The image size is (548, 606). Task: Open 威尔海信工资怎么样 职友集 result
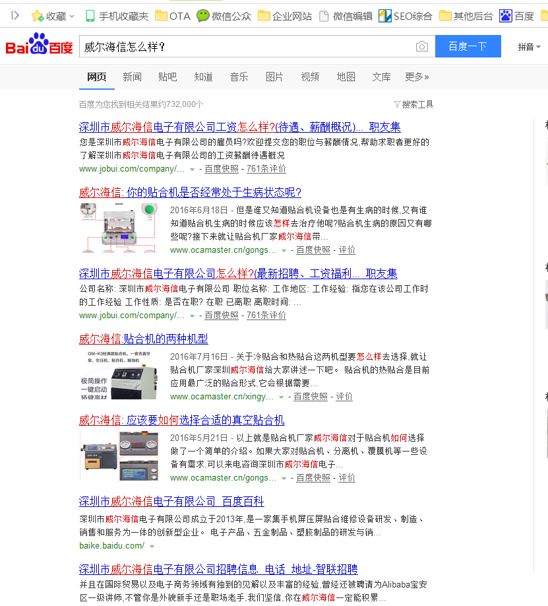(x=239, y=127)
